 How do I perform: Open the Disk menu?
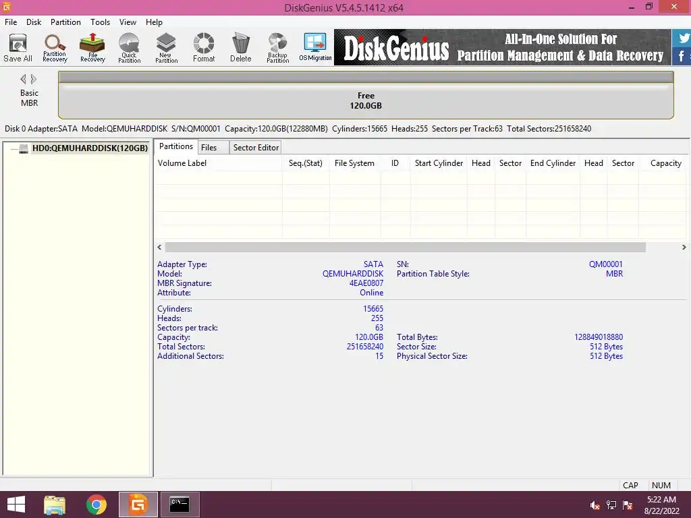point(34,22)
